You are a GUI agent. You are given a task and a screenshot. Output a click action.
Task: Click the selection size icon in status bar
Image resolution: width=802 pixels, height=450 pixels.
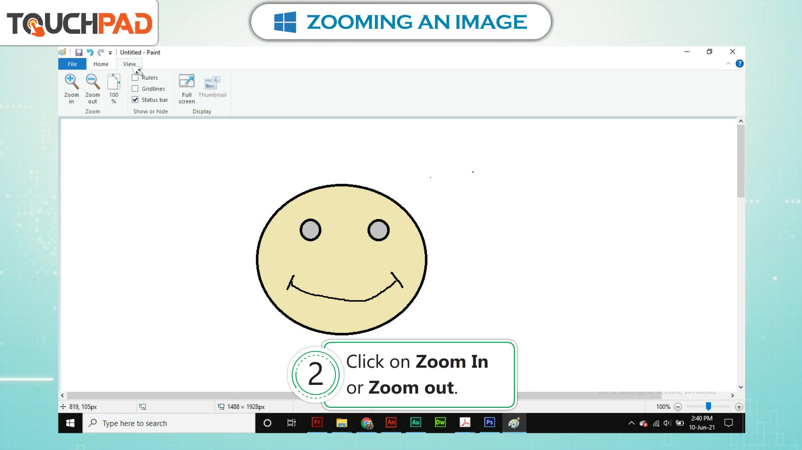142,407
